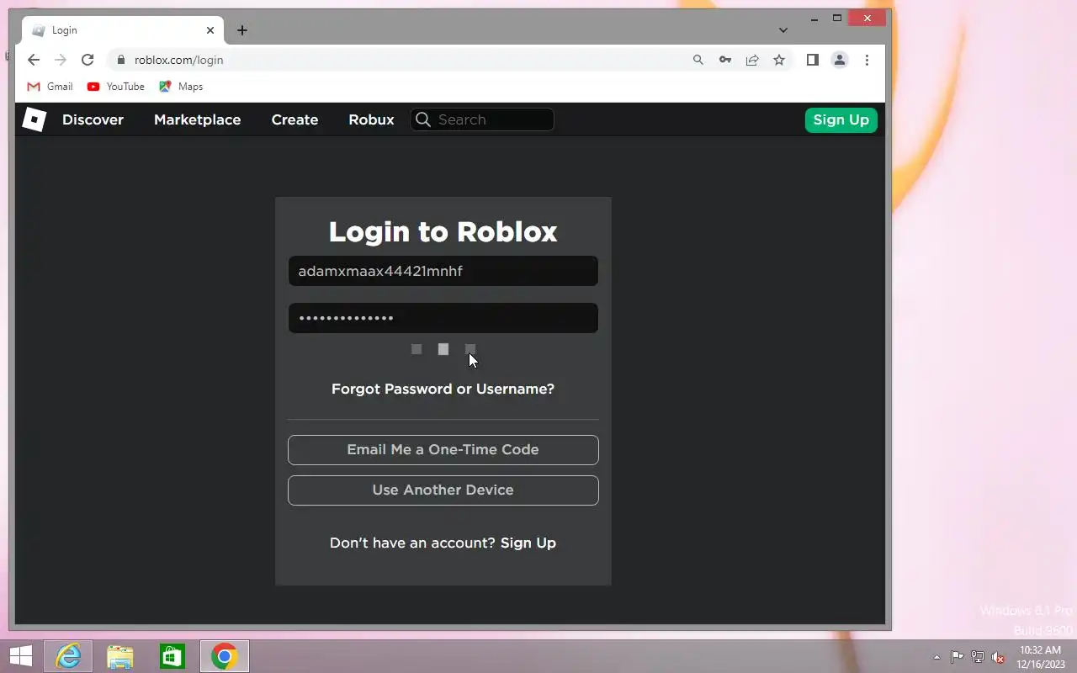Open the Marketplace menu item
This screenshot has height=673, width=1077.
pos(197,119)
